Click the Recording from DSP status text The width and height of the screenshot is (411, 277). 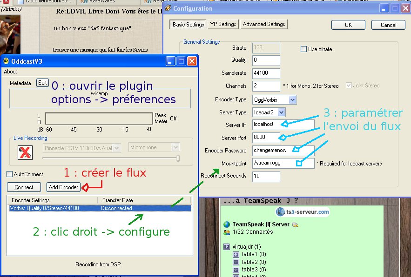pos(98,264)
